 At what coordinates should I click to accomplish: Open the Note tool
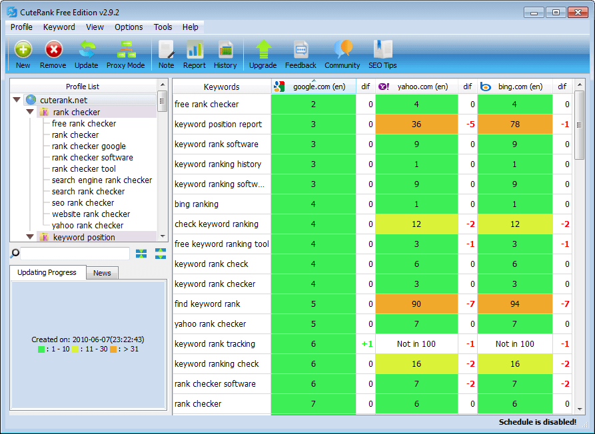coord(166,50)
